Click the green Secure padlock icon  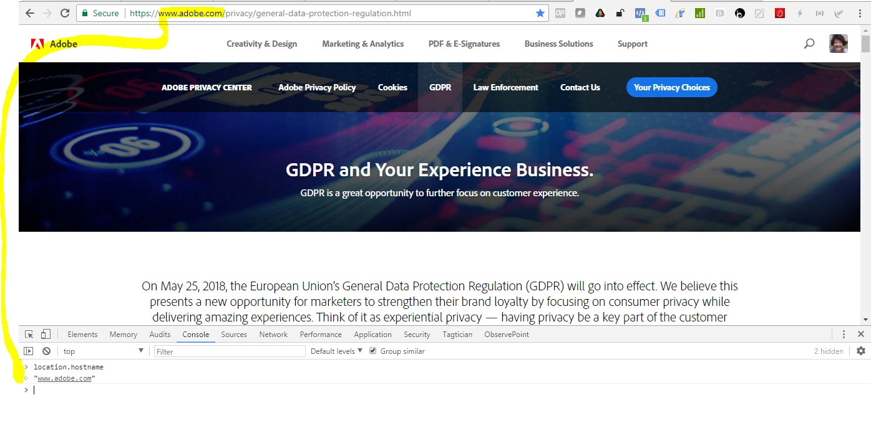tap(85, 13)
